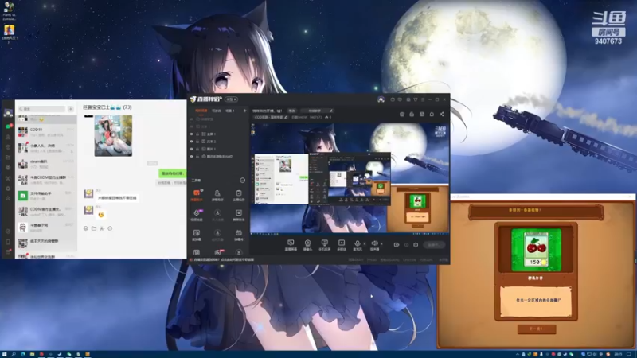This screenshot has height=358, width=637.
Task: Lock the 全屏 1 layer
Action: (197, 134)
